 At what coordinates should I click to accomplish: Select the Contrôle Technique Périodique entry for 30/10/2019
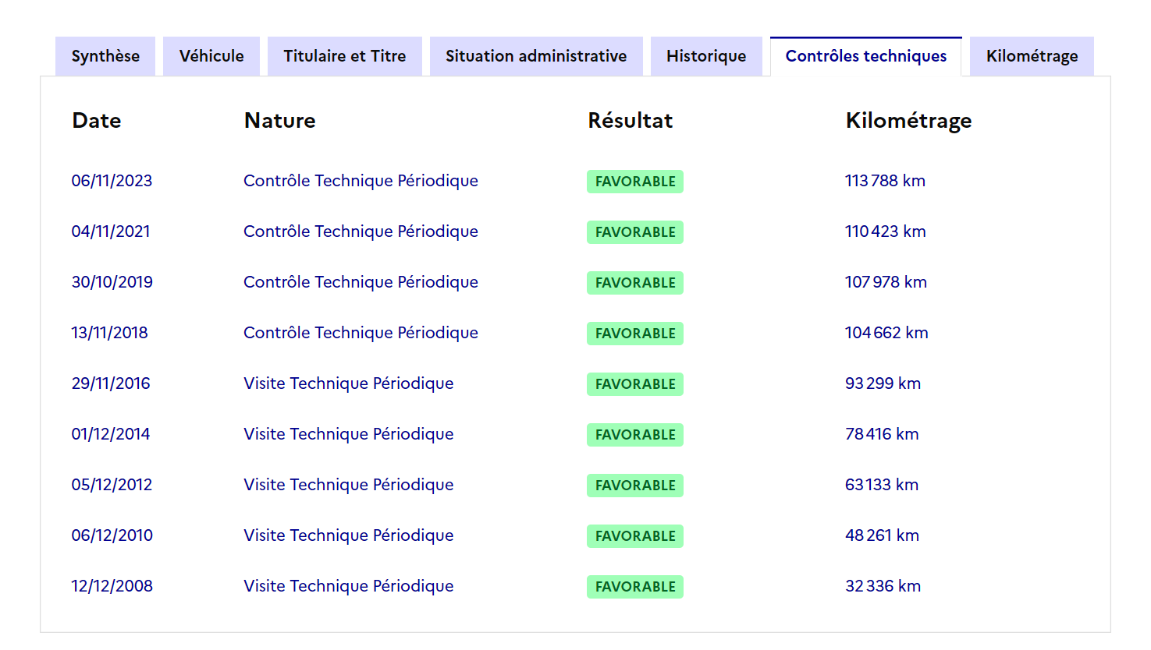(361, 282)
